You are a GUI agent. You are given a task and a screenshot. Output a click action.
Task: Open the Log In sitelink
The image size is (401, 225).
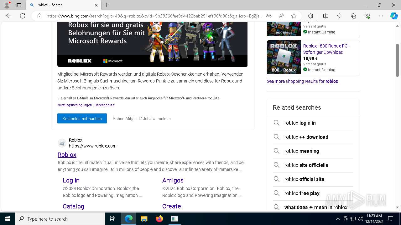pyautogui.click(x=71, y=180)
